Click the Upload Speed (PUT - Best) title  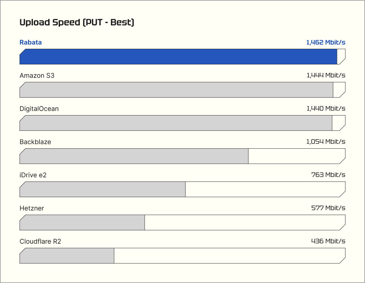[x=77, y=22]
